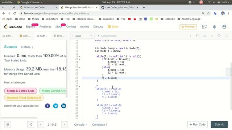232x130 pixels.
Task: Open Merge k Sorted Lists challenge
Action: click(20, 91)
